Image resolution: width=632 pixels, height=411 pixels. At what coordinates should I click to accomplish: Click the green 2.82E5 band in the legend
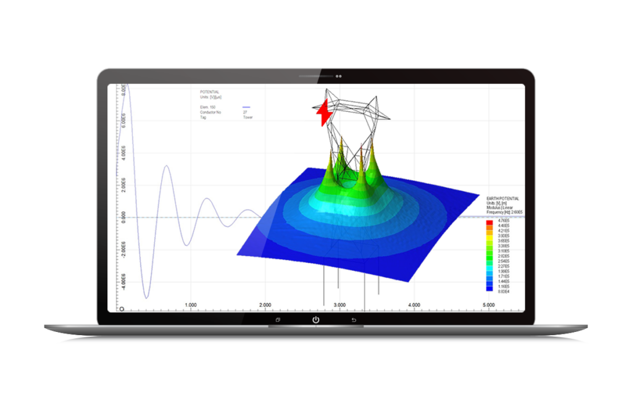click(x=489, y=255)
